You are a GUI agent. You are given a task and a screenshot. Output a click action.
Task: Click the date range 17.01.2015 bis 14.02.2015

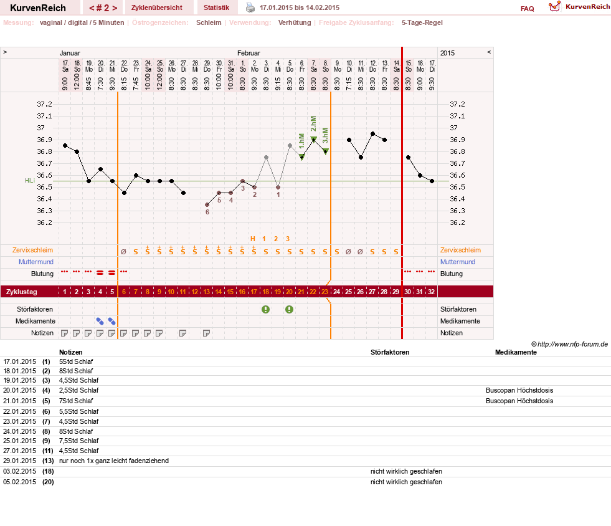coord(300,7)
